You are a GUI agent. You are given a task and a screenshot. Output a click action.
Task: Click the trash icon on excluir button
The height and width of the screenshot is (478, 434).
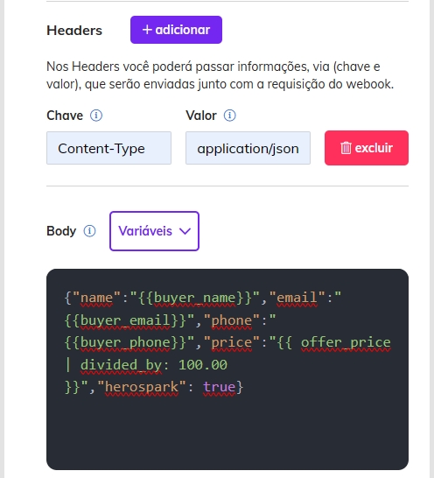coord(346,148)
